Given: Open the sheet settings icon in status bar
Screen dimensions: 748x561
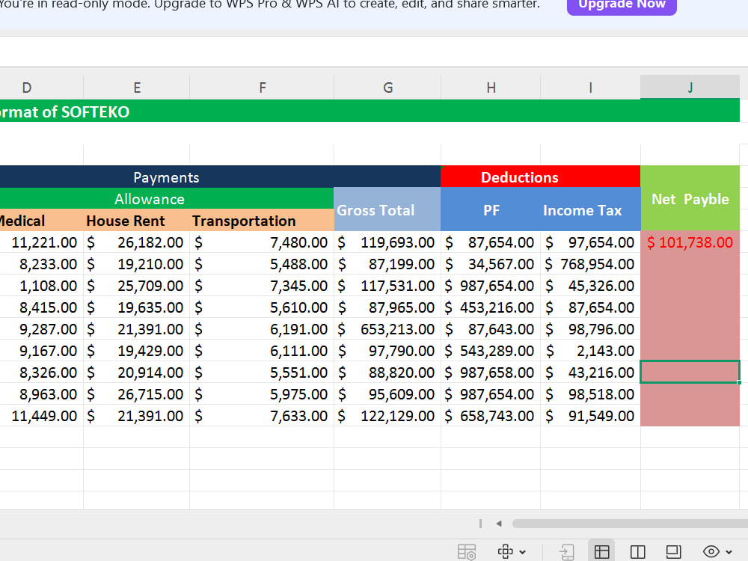Looking at the screenshot, I should [x=466, y=552].
